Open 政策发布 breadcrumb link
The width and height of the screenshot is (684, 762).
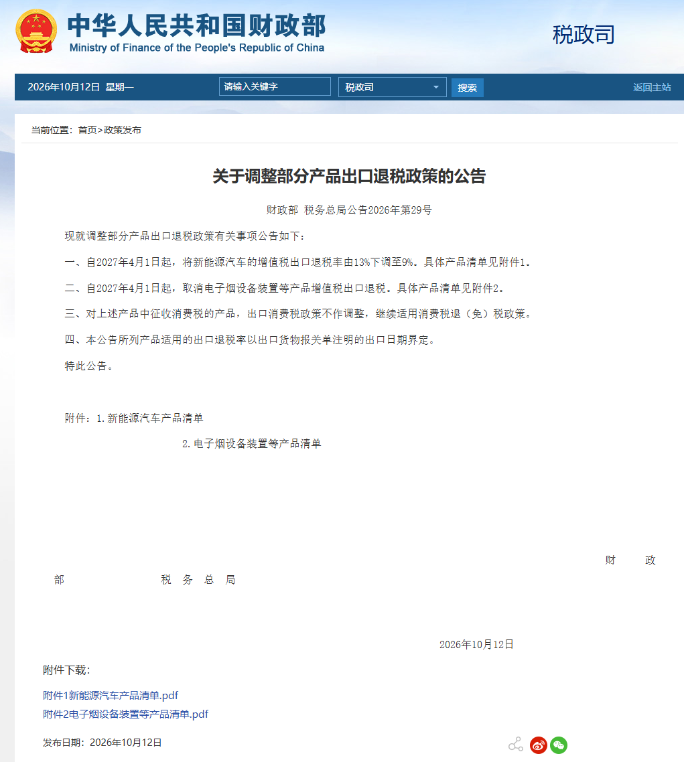123,130
